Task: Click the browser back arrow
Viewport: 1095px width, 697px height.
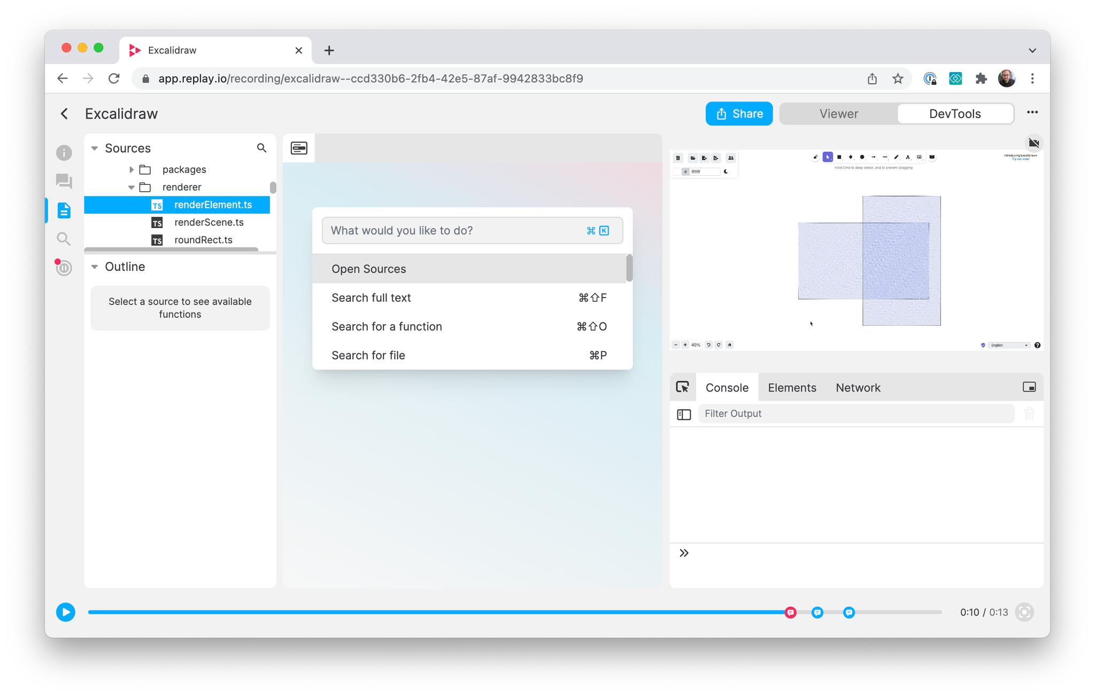Action: tap(63, 79)
